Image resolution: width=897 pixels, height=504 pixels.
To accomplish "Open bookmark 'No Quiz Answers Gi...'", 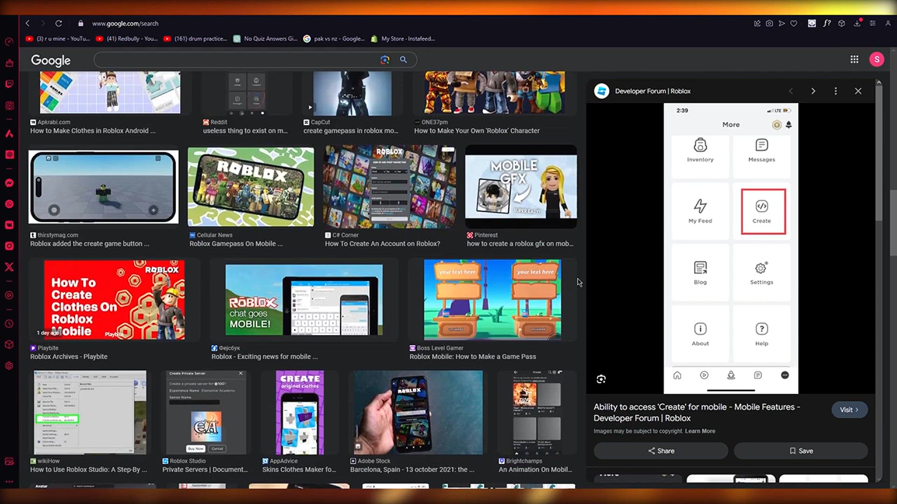I will point(265,39).
